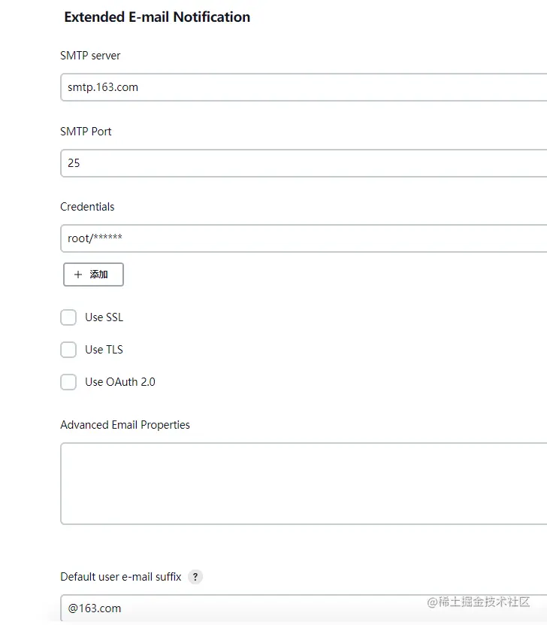
Task: Click the Default user e-mail suffix label
Action: [121, 577]
